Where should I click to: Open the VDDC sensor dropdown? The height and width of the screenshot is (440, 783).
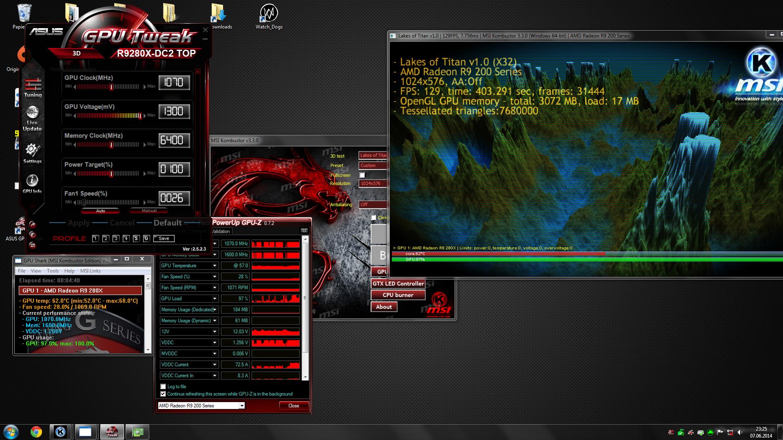tap(215, 343)
